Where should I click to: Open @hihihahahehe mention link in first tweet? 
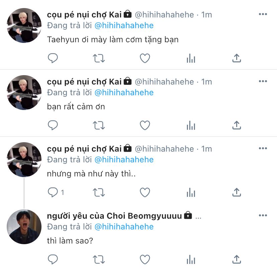[124, 25]
